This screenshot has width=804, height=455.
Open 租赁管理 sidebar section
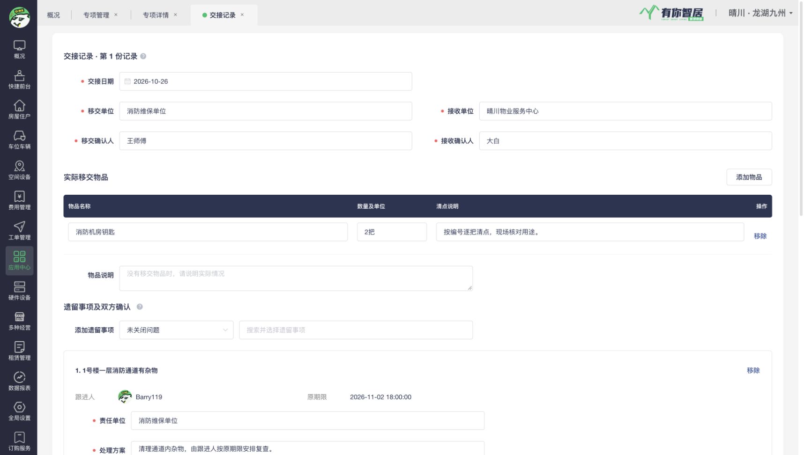click(19, 351)
